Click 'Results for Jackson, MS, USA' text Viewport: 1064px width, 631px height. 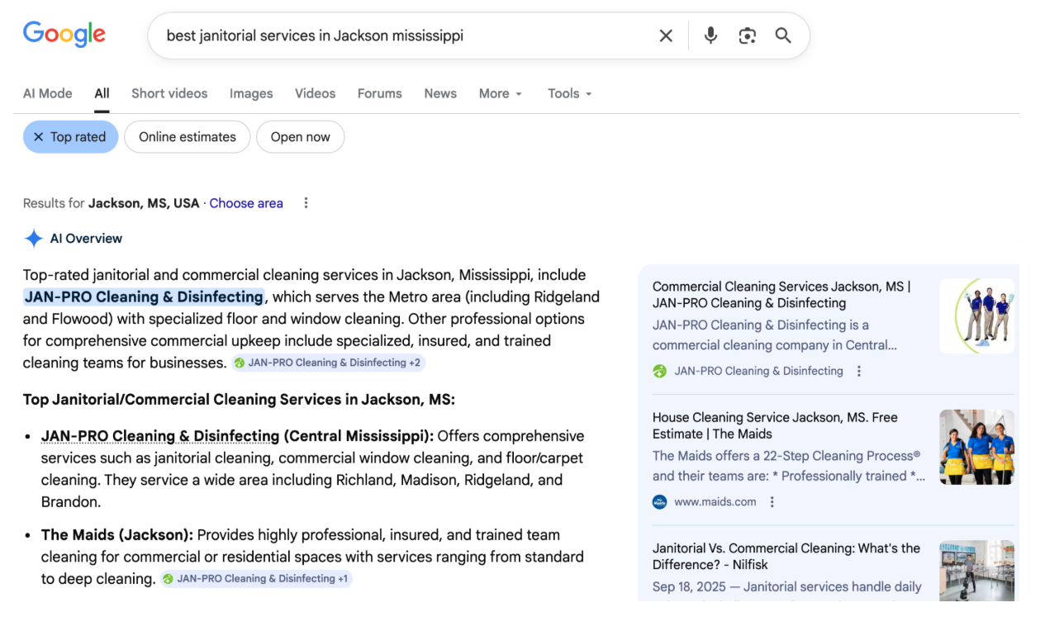pos(112,203)
